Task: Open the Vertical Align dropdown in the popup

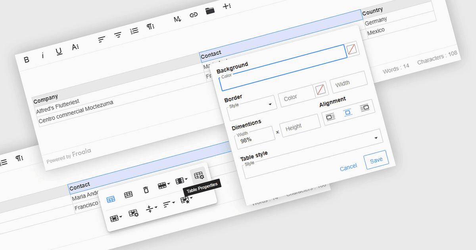Action: click(151, 208)
